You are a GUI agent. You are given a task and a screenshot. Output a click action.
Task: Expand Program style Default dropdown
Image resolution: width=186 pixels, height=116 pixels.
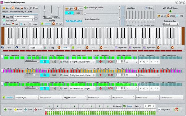pos(171,24)
